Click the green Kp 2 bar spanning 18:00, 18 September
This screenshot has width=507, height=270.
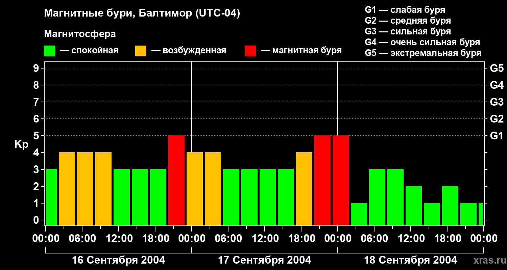[x=450, y=206]
